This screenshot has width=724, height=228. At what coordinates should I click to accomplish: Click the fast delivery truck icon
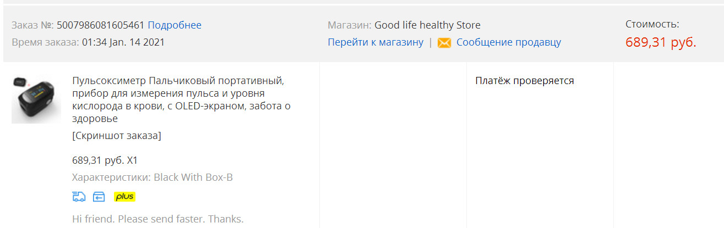click(79, 197)
